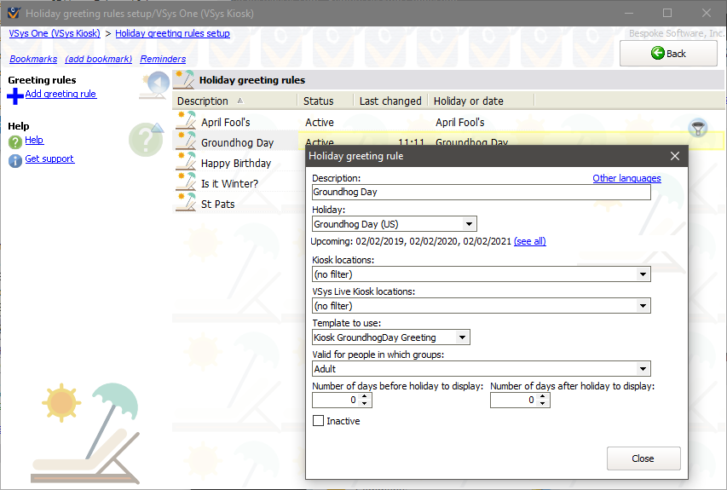The width and height of the screenshot is (727, 490).
Task: Close the Holiday greeting rule dialog
Action: (x=675, y=157)
